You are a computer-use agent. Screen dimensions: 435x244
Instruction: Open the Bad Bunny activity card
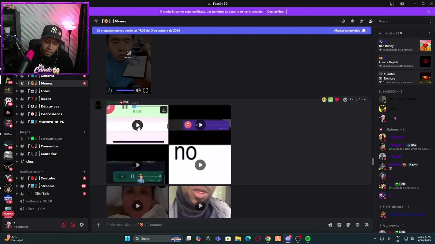(x=405, y=45)
